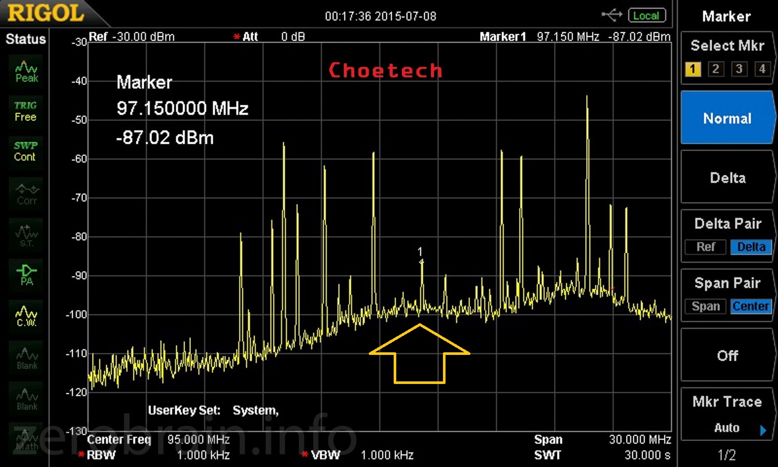Click the Status panel header
Screen dimensions: 778x467
(x=25, y=39)
